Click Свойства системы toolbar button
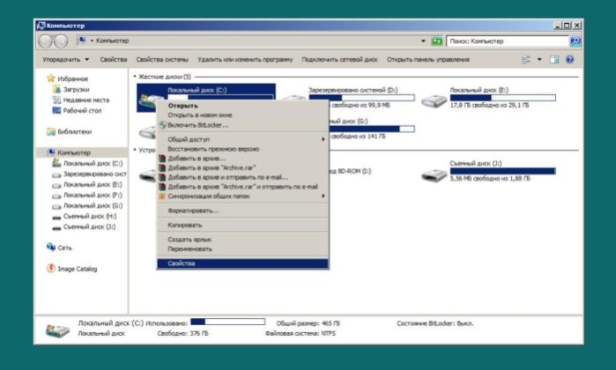The width and height of the screenshot is (616, 370). pos(162,60)
